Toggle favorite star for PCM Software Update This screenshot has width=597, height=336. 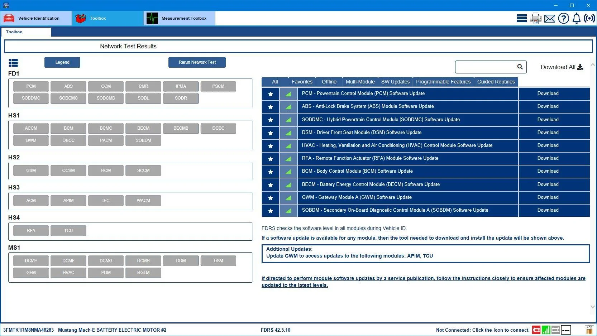(271, 94)
